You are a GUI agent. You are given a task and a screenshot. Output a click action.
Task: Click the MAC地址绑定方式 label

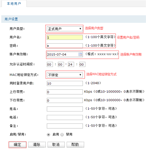click(x=24, y=75)
